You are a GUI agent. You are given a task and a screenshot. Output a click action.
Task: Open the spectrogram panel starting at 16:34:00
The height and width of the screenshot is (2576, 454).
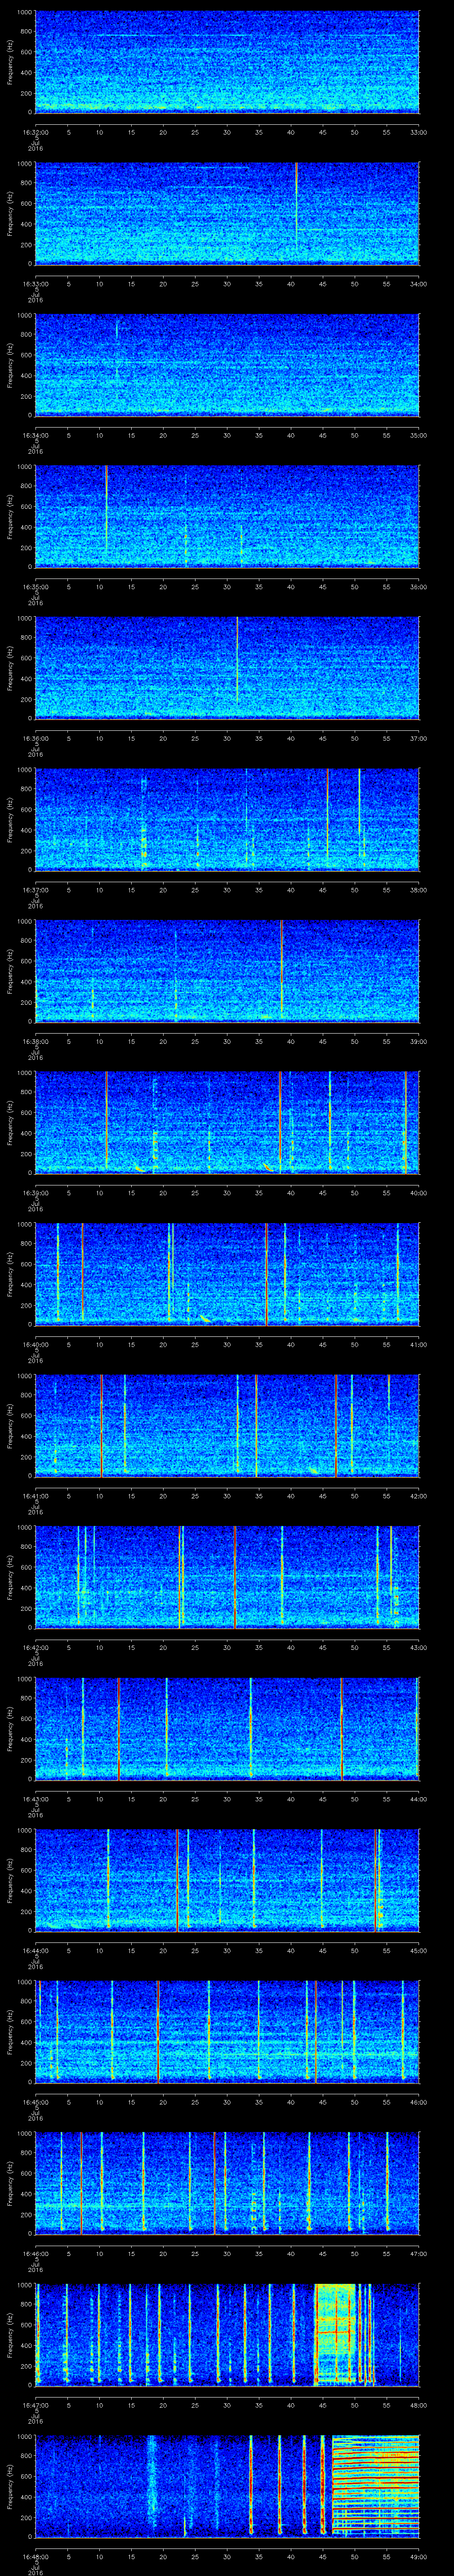tap(227, 365)
